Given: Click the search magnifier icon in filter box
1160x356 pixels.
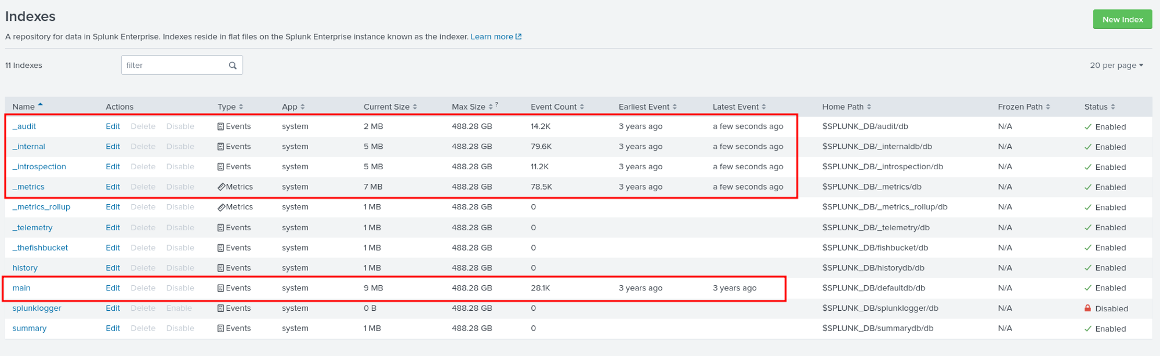Looking at the screenshot, I should pyautogui.click(x=233, y=66).
